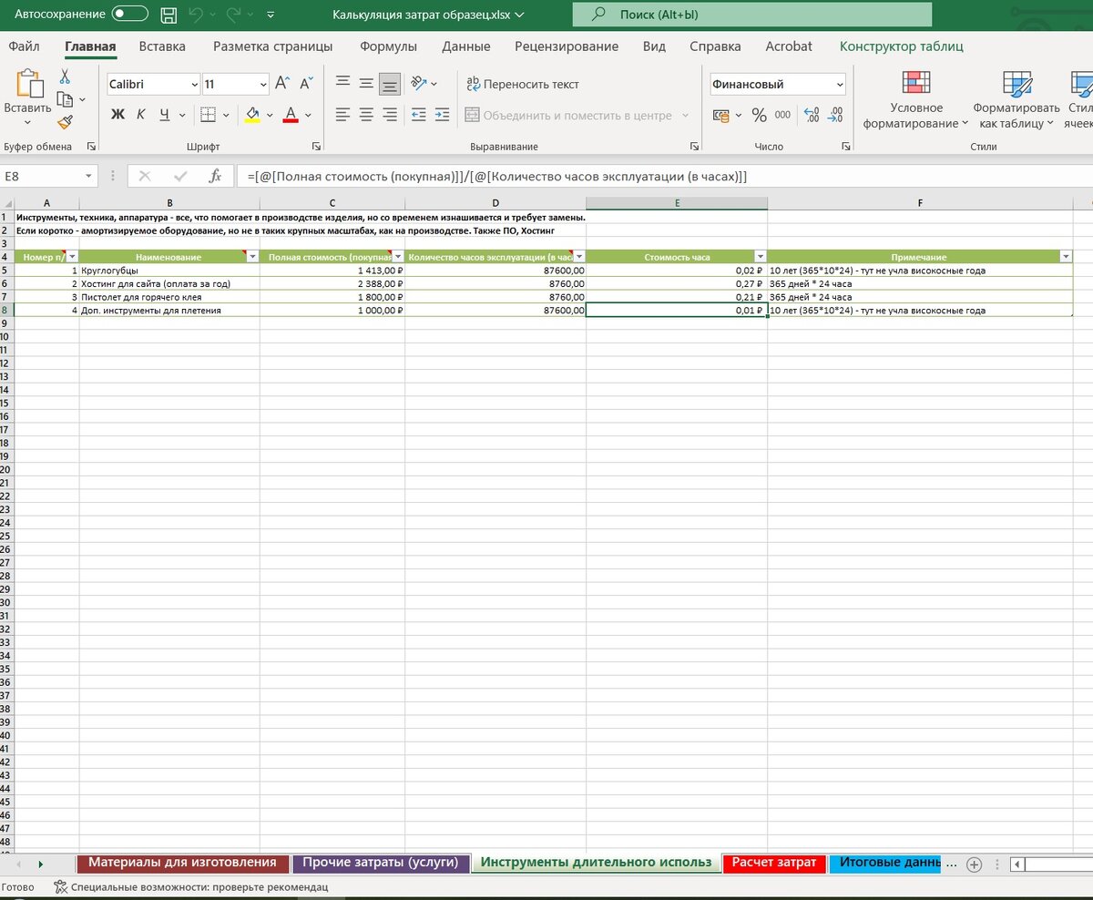The height and width of the screenshot is (900, 1093).
Task: Decrease decimal places icon
Action: (835, 116)
